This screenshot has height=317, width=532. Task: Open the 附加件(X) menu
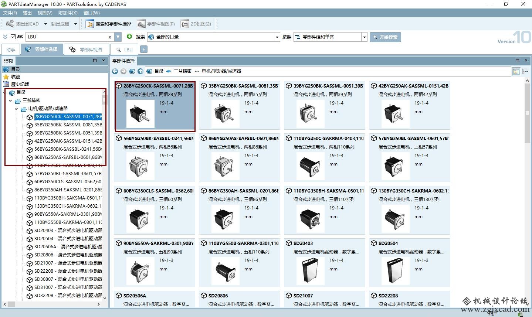click(x=68, y=13)
